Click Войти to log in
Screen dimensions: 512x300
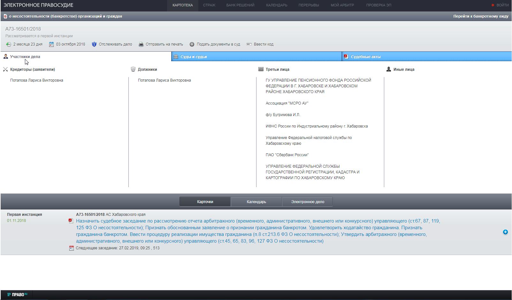pyautogui.click(x=502, y=5)
